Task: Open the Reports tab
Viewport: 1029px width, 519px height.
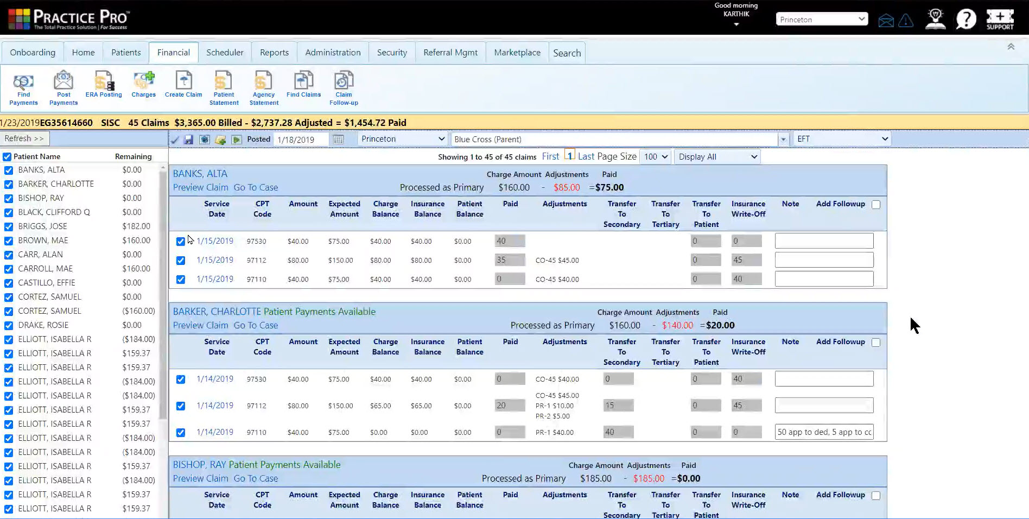Action: pyautogui.click(x=274, y=53)
